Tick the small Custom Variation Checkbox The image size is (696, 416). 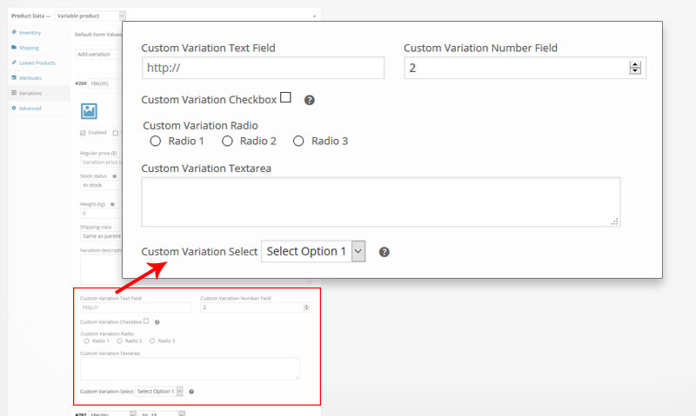tap(146, 320)
